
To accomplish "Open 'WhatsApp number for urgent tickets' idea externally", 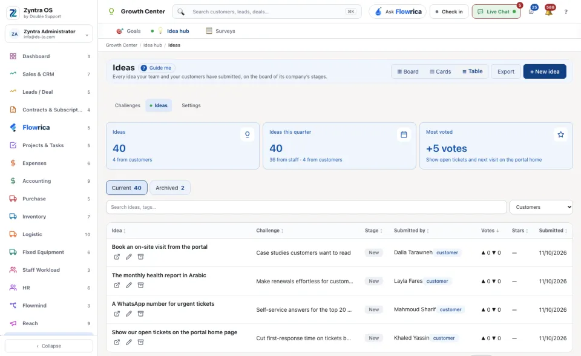I will (117, 314).
